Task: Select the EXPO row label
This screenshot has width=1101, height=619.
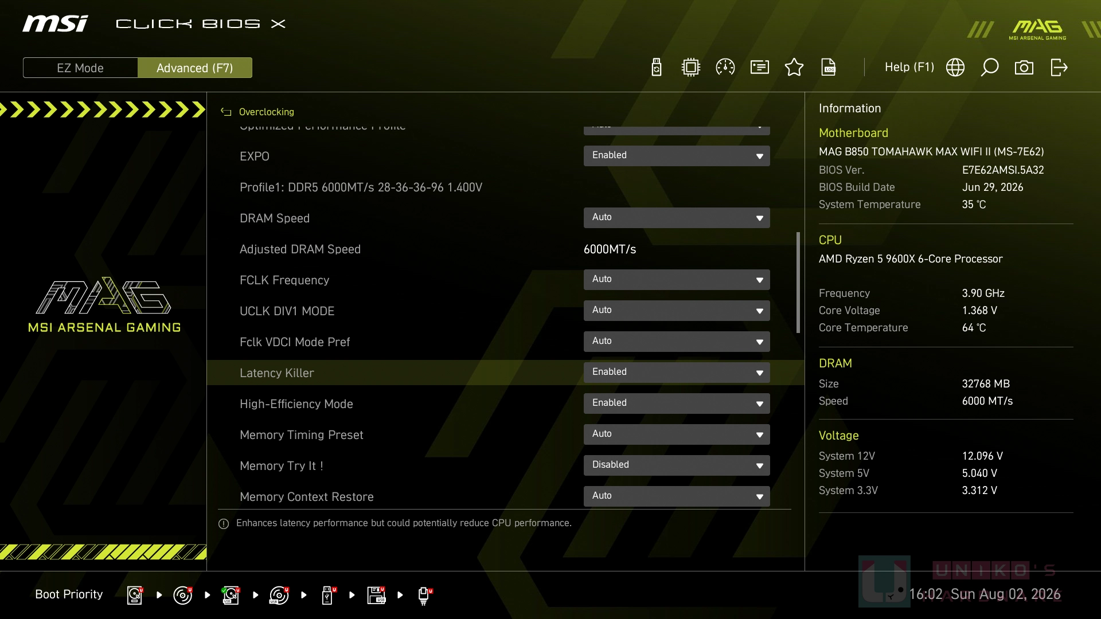Action: [254, 156]
